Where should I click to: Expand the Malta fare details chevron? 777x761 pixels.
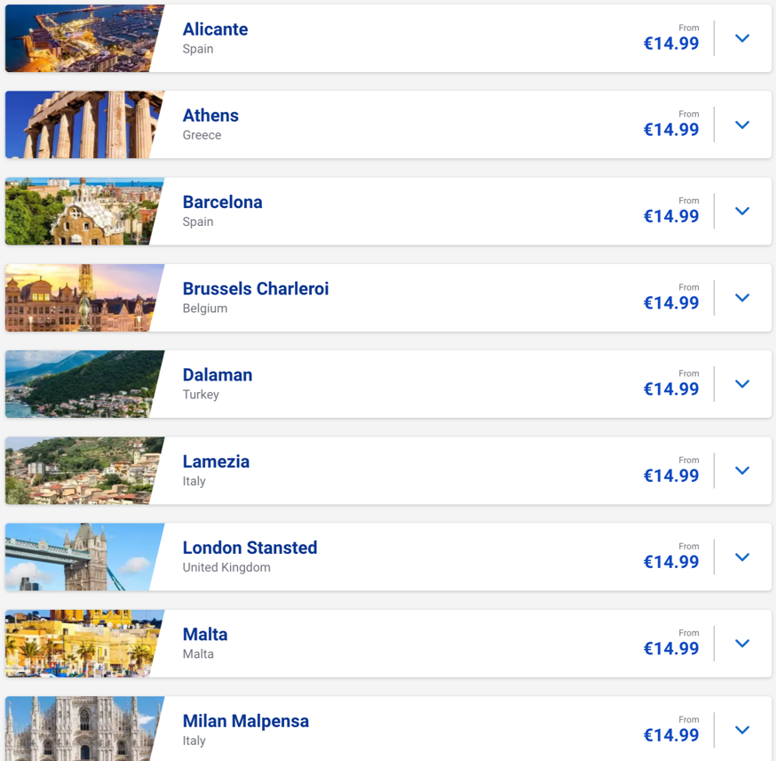click(x=742, y=642)
